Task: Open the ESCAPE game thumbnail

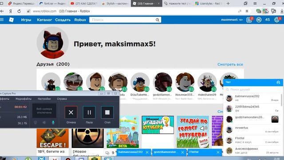Action: (52, 138)
